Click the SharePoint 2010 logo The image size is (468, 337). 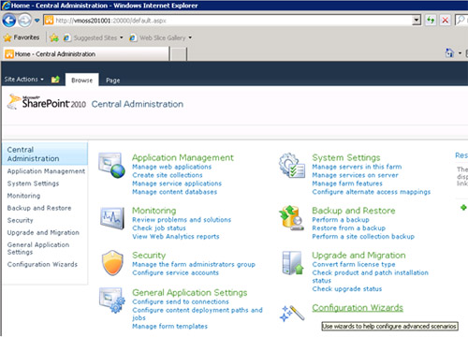(x=46, y=102)
